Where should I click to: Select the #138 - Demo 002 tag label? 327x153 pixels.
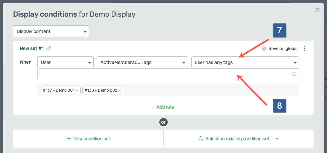point(101,90)
